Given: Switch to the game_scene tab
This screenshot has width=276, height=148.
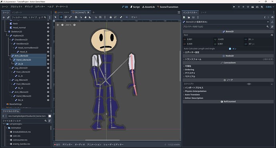Looking at the screenshot, I should (x=62, y=12).
